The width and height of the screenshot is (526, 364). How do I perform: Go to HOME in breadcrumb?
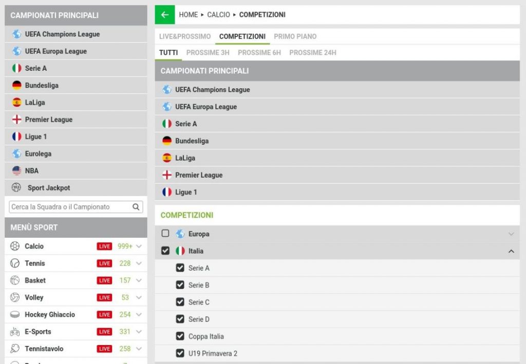coord(188,15)
